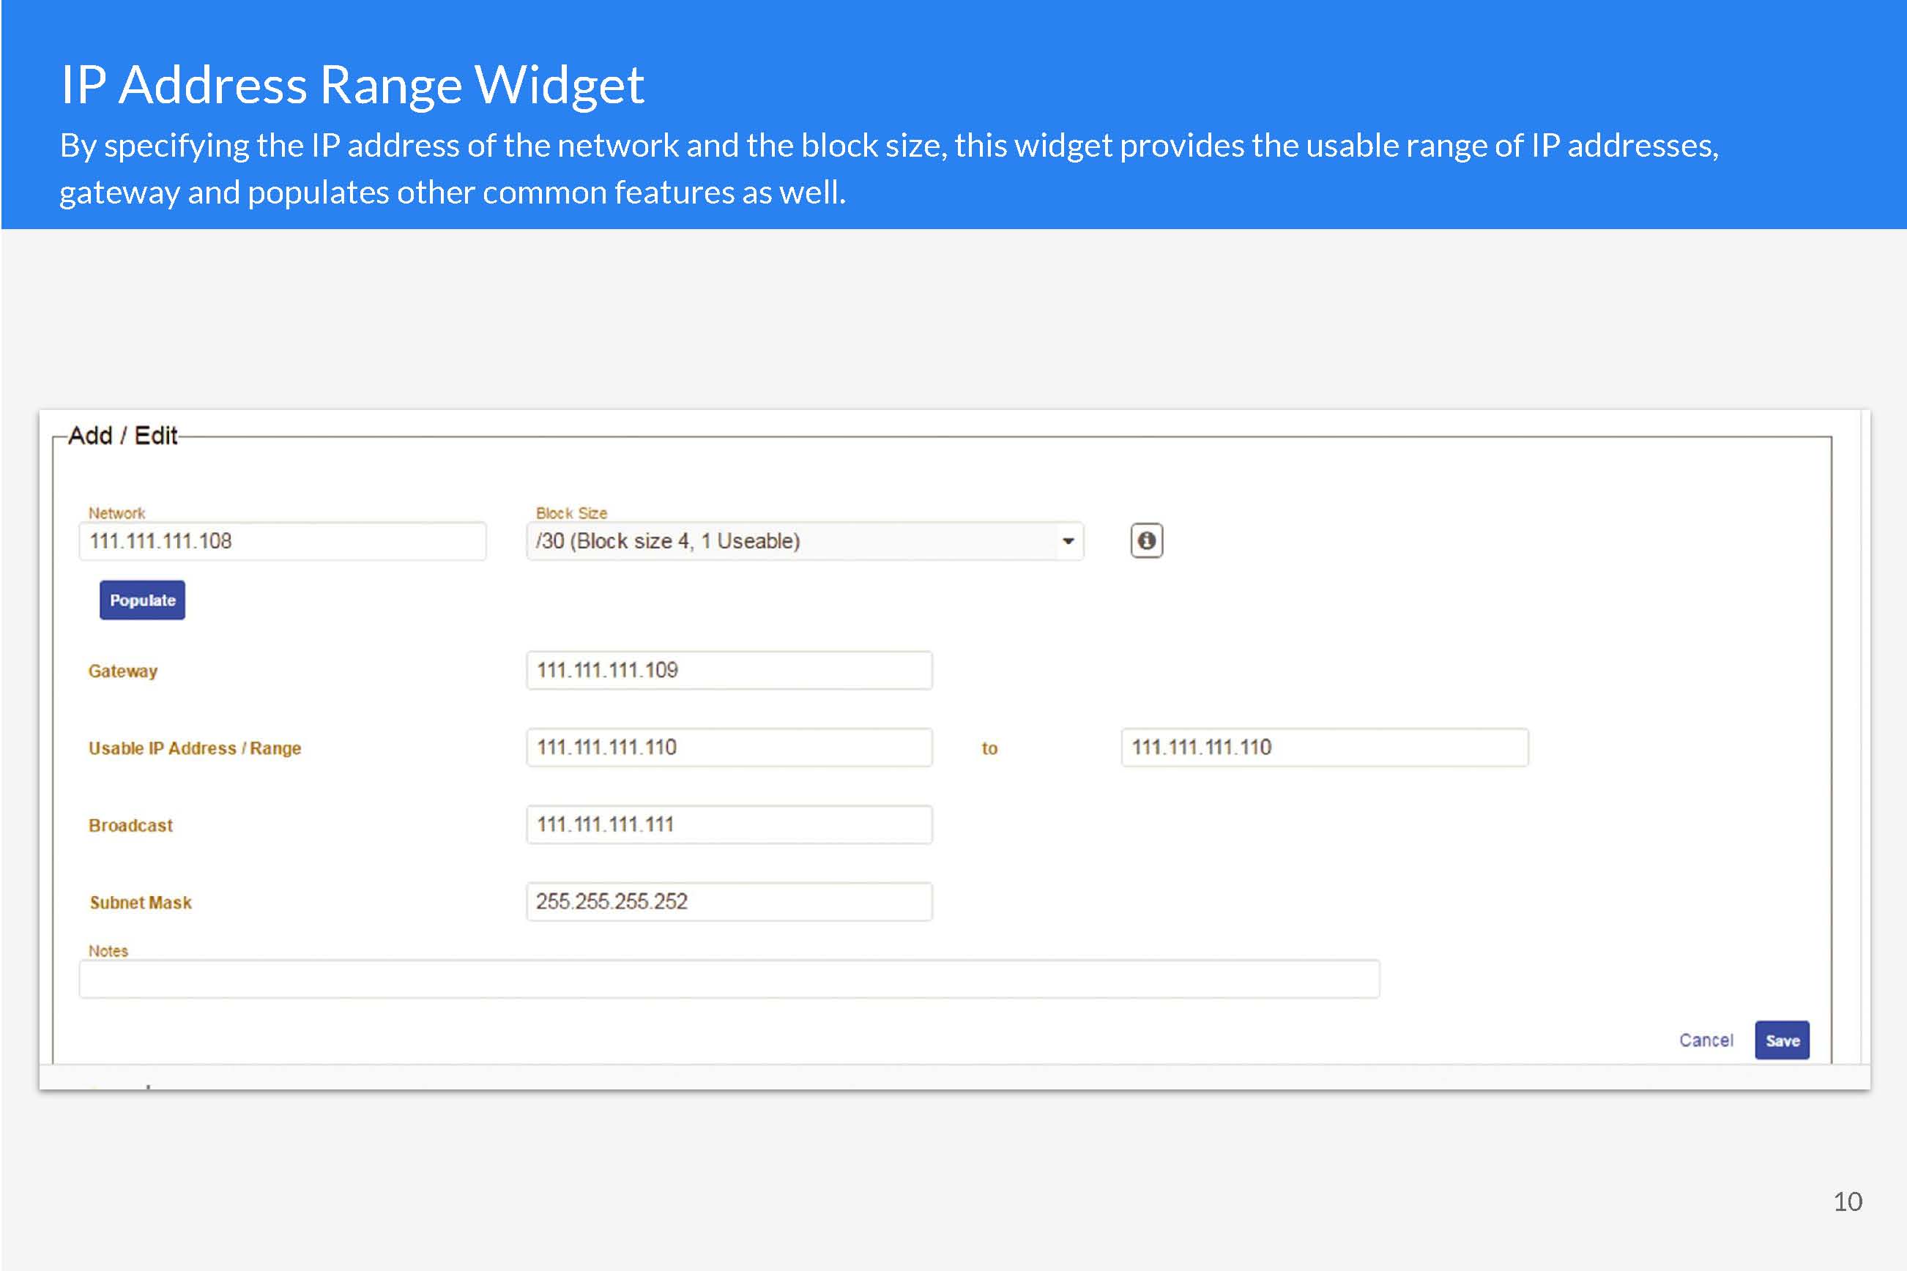Open the Block Size dropdown
Screen dimensions: 1907x1271
pyautogui.click(x=804, y=540)
